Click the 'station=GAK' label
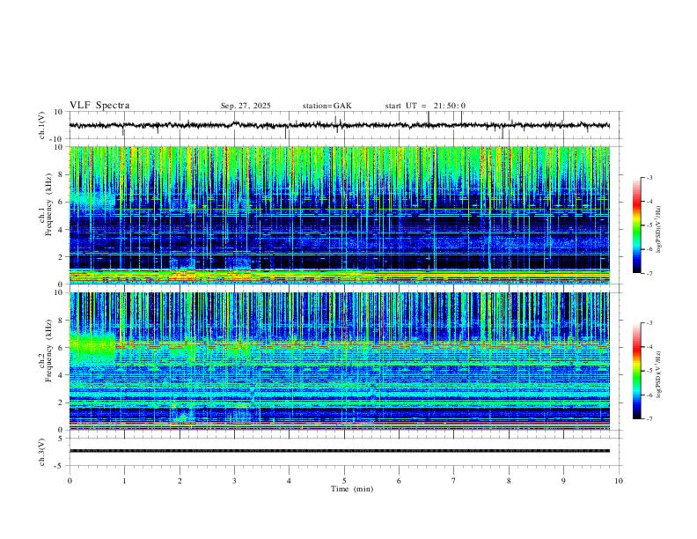The height and width of the screenshot is (539, 697). pos(326,106)
